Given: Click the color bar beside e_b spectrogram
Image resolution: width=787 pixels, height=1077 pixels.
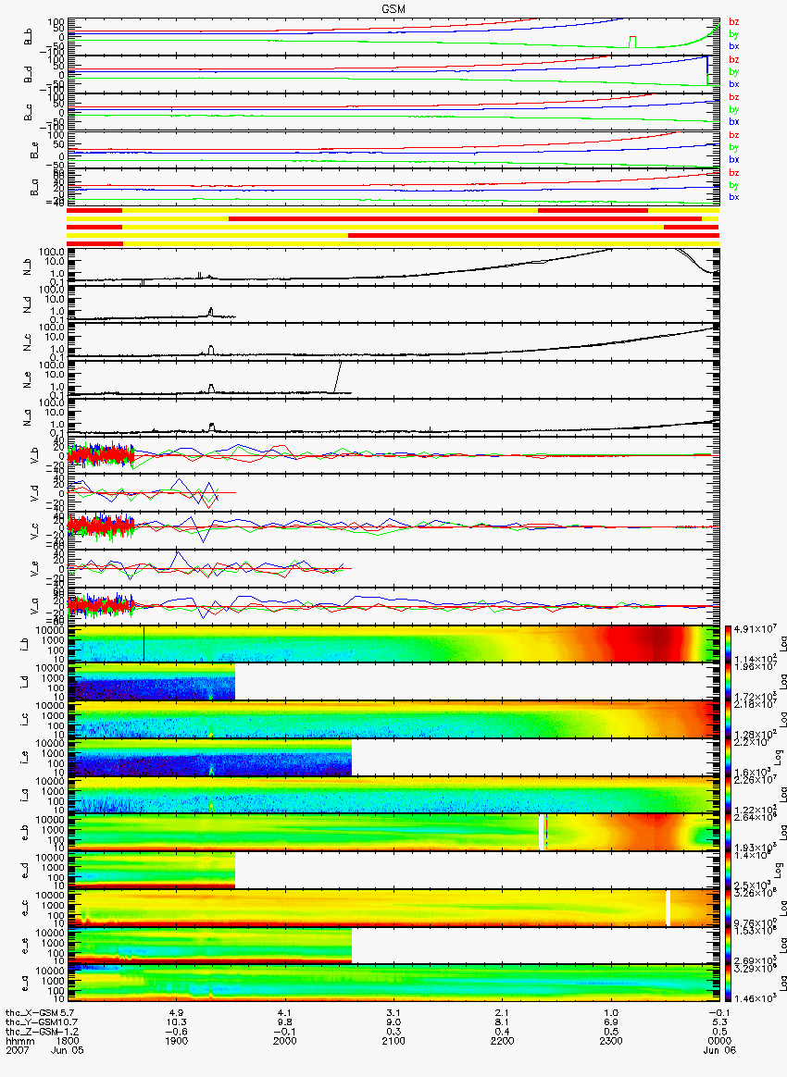Looking at the screenshot, I should 730,833.
